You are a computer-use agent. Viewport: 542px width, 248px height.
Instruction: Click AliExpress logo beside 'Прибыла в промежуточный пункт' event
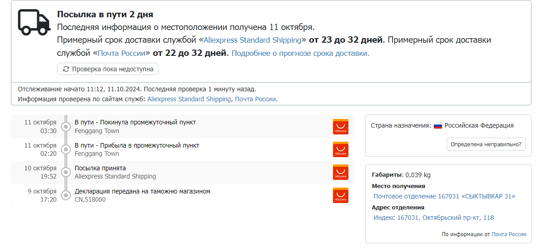340,149
